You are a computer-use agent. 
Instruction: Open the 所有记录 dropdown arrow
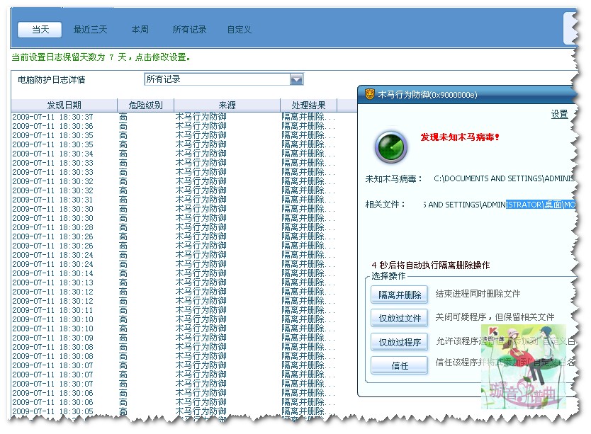(x=297, y=79)
